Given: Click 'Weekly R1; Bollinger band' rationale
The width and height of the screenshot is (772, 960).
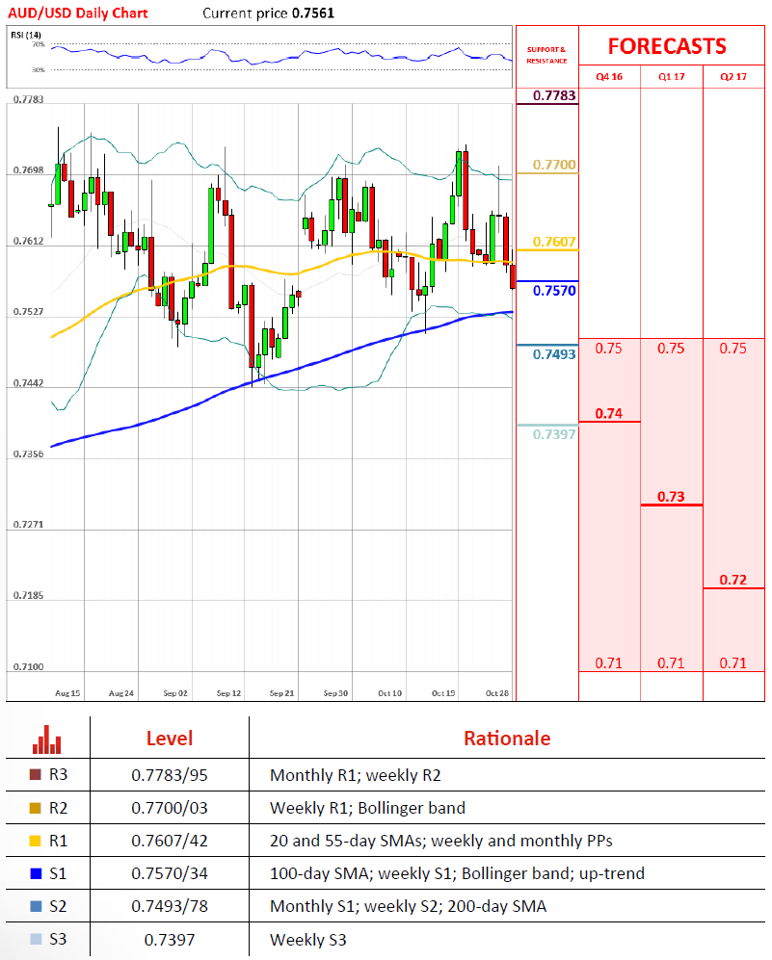Looking at the screenshot, I should tap(367, 808).
